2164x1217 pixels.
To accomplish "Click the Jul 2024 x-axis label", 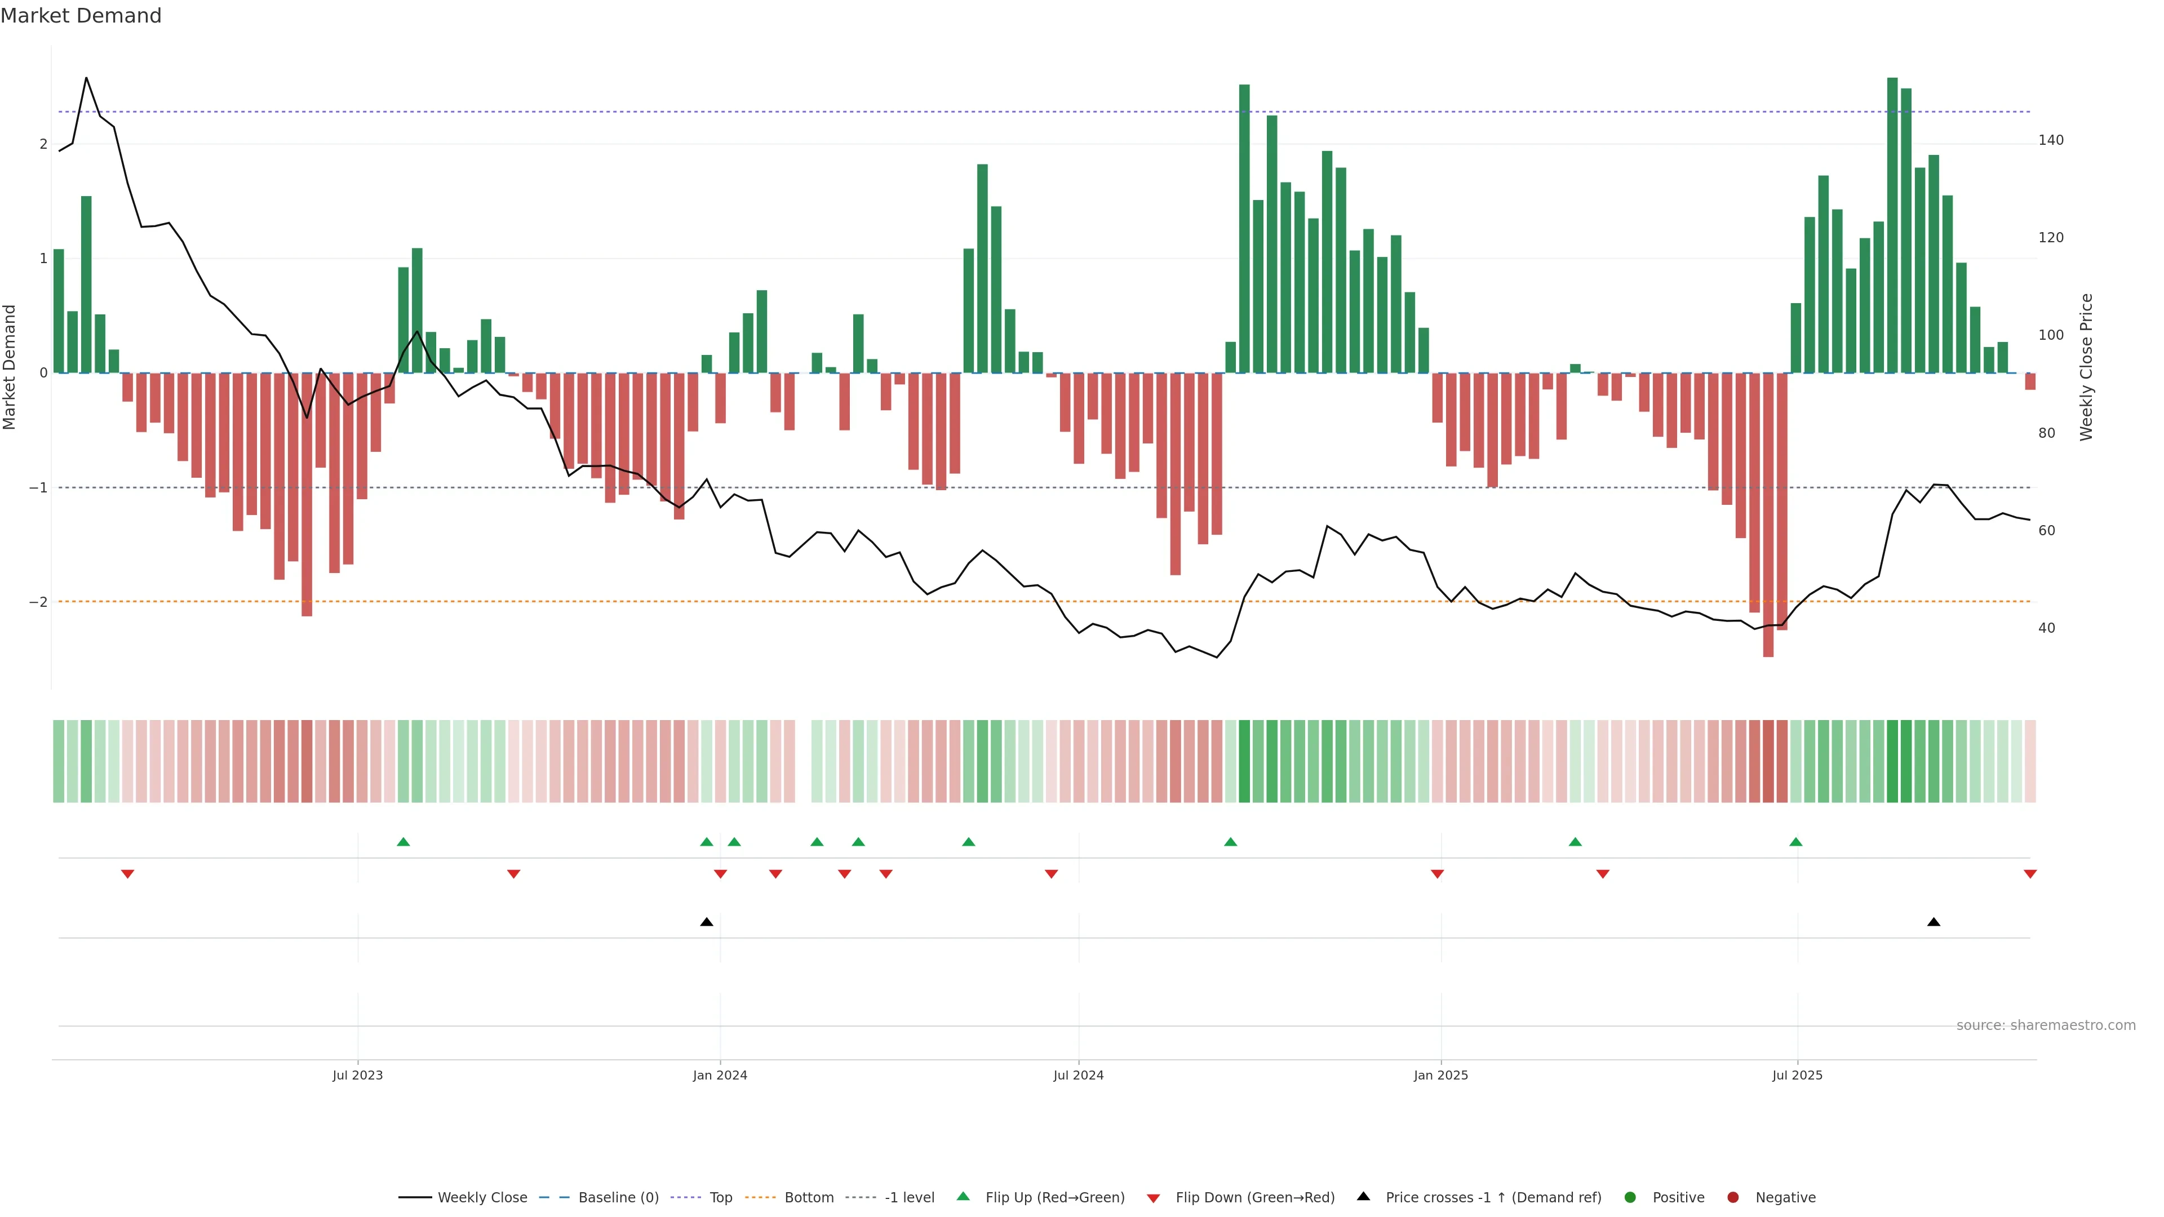I will click(1079, 1075).
